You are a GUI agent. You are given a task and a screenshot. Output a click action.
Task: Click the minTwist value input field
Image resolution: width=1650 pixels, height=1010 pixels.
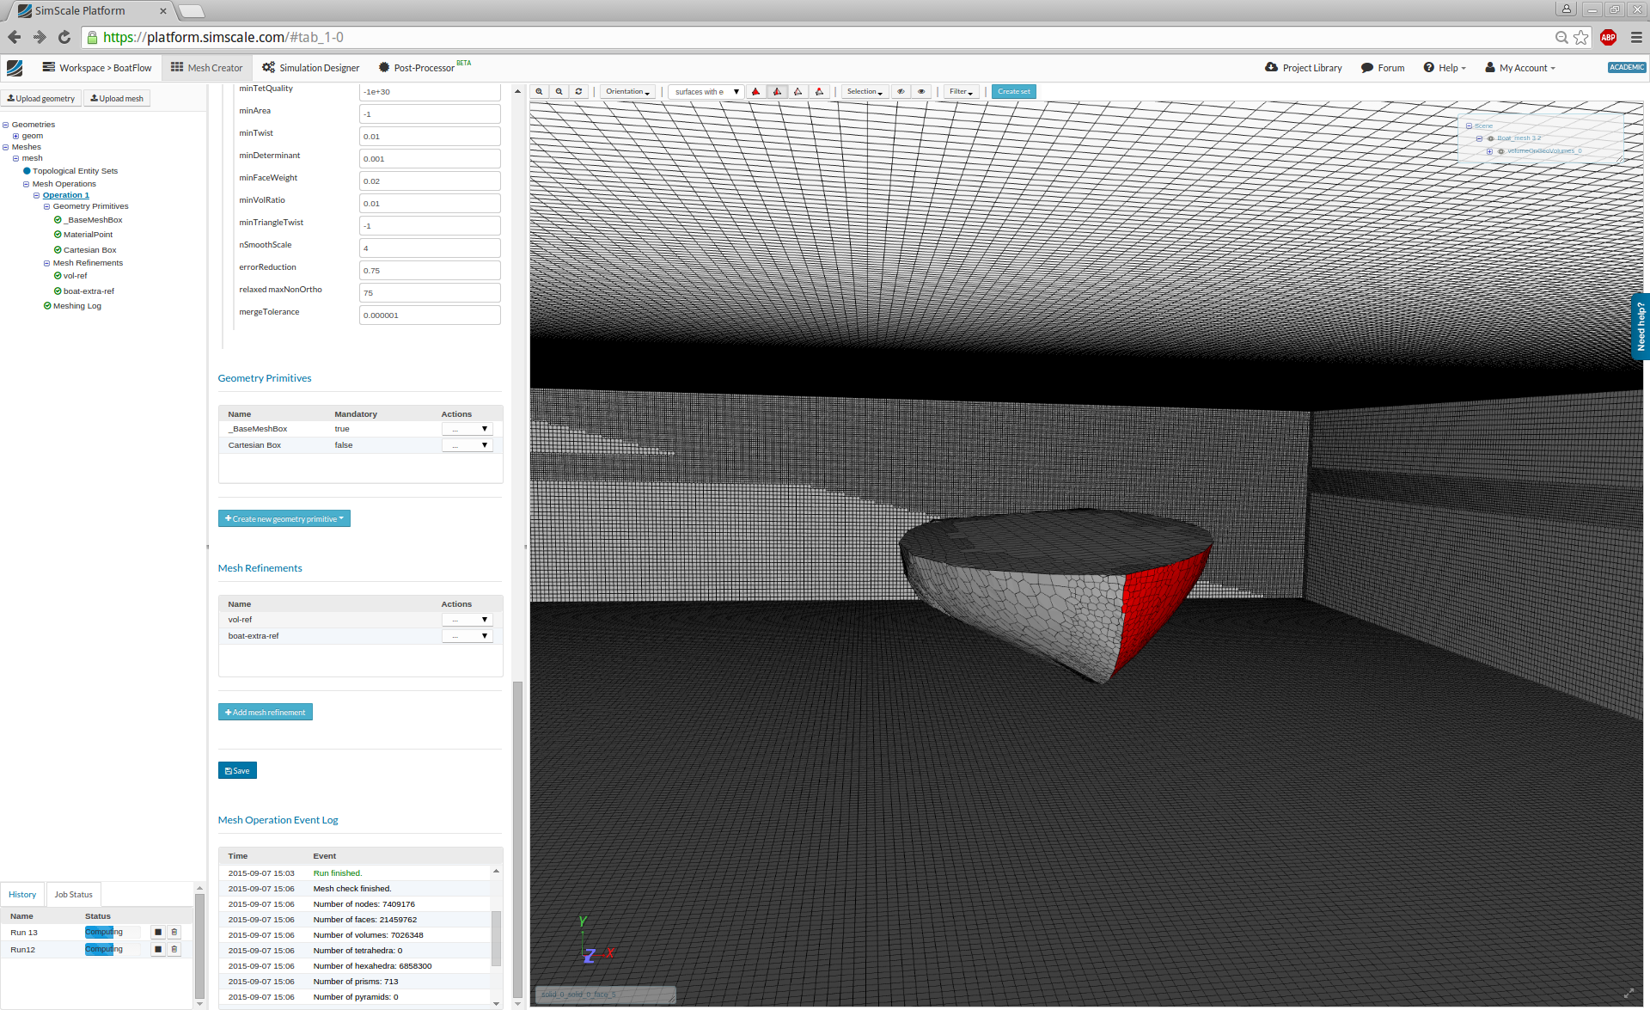pos(430,136)
